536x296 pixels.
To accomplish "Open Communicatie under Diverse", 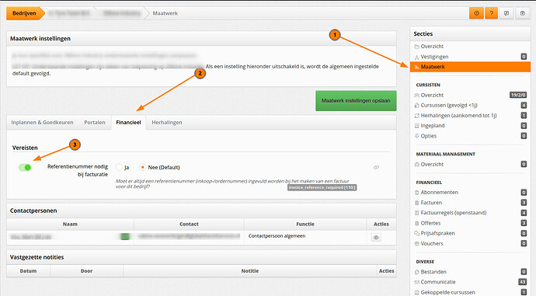I will coord(438,282).
